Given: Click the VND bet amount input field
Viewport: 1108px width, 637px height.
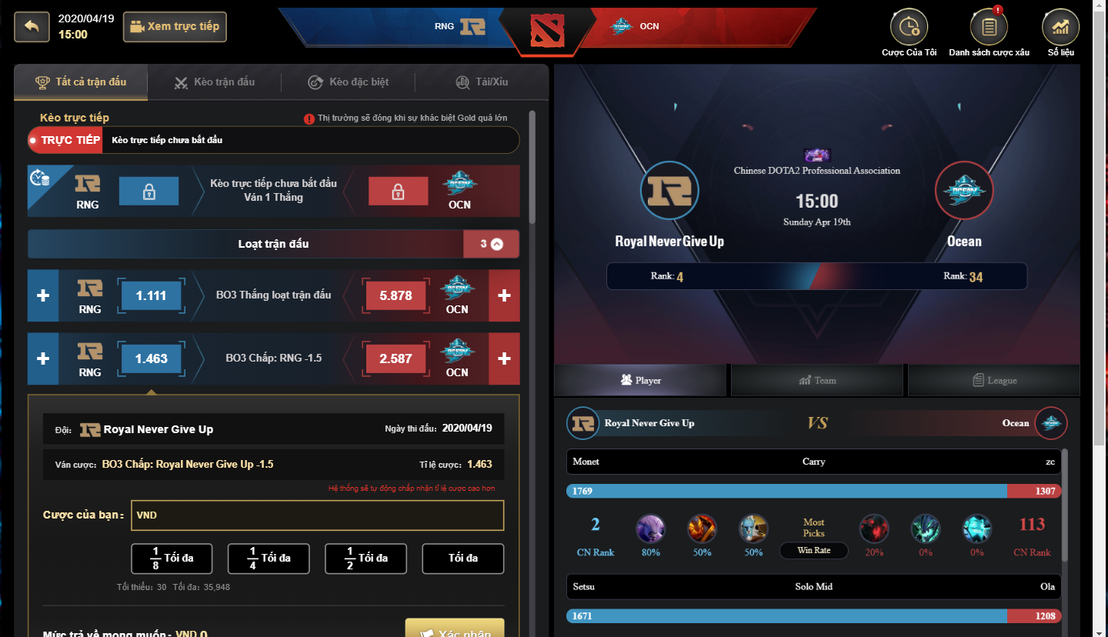Looking at the screenshot, I should coord(317,515).
